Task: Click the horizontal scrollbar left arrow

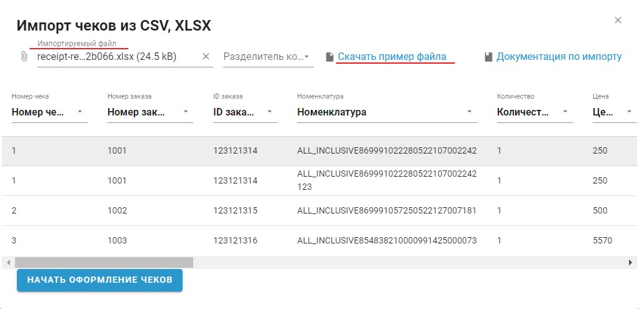Action: pos(8,263)
